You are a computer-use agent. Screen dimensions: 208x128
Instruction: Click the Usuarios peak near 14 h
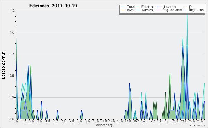pos(129,84)
